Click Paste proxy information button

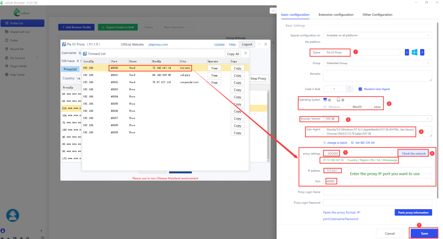(413, 213)
